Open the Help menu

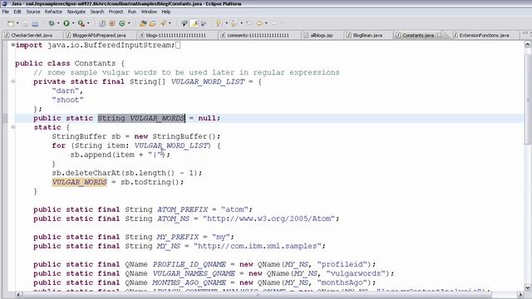[166, 12]
